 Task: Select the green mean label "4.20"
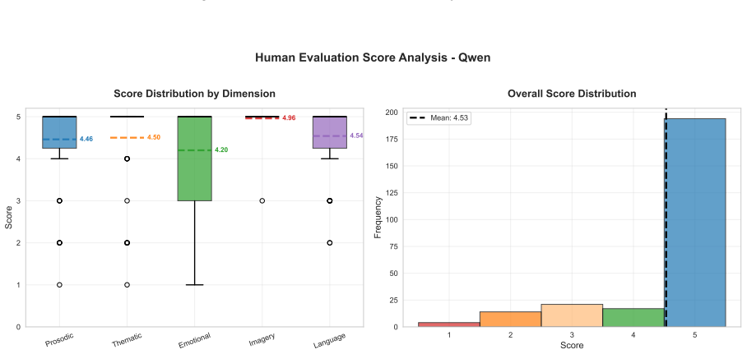pyautogui.click(x=221, y=149)
